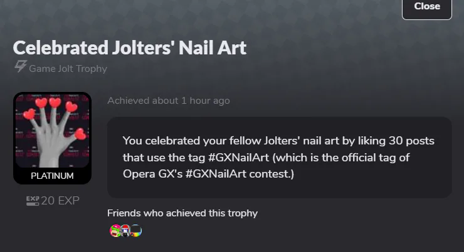Open the rainbow friend avatar

[x=136, y=231]
